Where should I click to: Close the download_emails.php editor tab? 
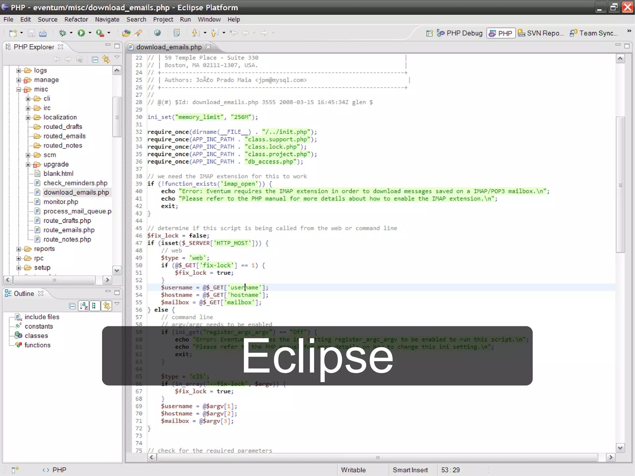pyautogui.click(x=208, y=47)
